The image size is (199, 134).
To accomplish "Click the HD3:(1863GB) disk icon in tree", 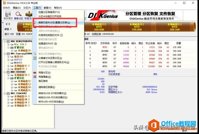I will pyautogui.click(x=8, y=93).
